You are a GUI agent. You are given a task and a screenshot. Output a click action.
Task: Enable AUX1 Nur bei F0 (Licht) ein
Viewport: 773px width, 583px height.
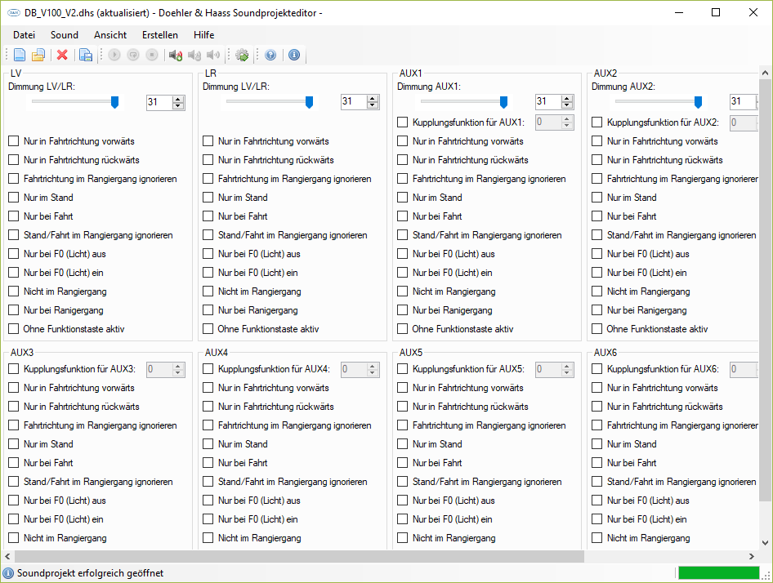pyautogui.click(x=403, y=273)
